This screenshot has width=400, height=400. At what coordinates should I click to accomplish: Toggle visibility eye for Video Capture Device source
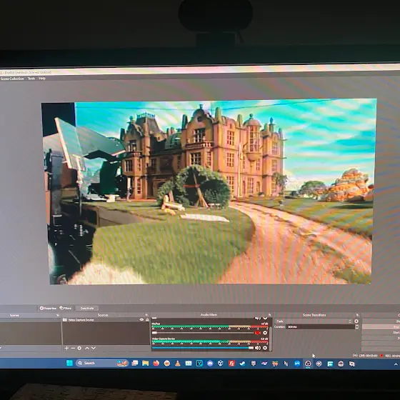[141, 320]
